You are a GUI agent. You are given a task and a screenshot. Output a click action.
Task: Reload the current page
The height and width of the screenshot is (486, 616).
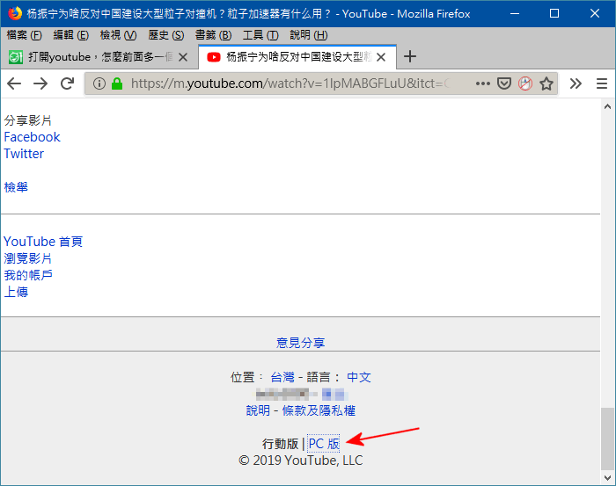(x=67, y=83)
